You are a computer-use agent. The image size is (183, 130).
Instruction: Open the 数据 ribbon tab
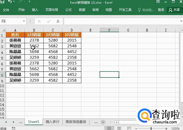pos(82,10)
